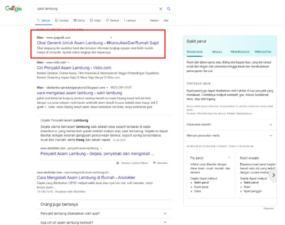Click chevron on Flu perut card

(x=229, y=157)
